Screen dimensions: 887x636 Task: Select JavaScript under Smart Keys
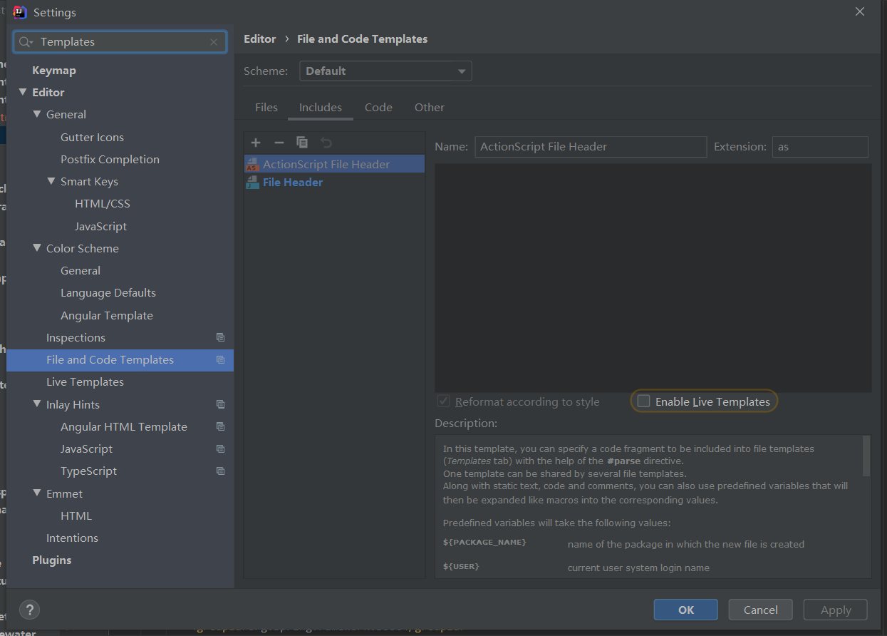coord(100,227)
